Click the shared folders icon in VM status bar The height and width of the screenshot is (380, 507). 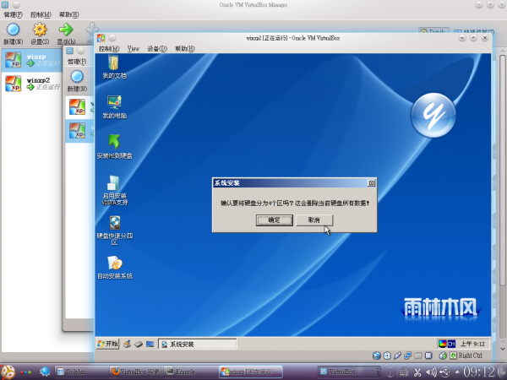[418, 356]
